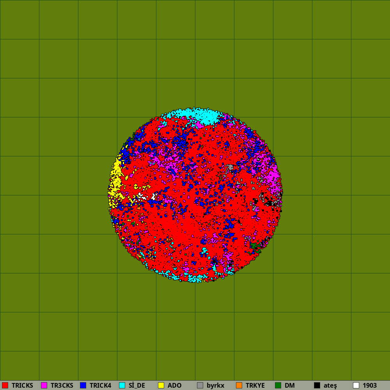Click the magenta TR3CKS color swatch
390x390 pixels.
tap(44, 385)
